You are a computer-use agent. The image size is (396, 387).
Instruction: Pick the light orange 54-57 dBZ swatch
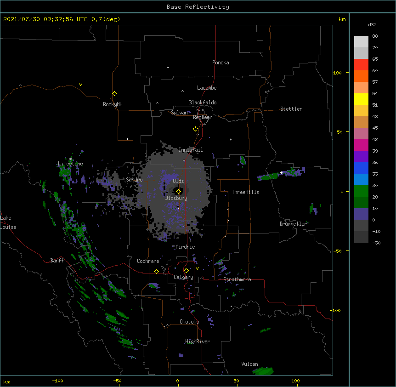(361, 88)
